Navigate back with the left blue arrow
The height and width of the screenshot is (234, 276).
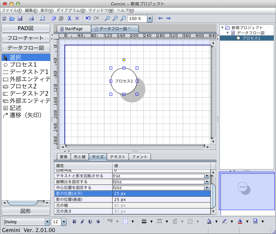(160, 18)
